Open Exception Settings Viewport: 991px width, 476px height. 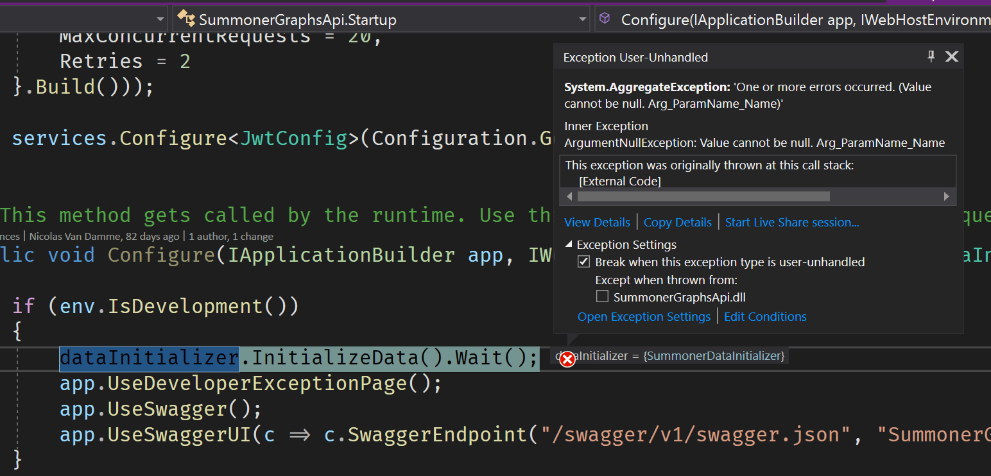(644, 316)
